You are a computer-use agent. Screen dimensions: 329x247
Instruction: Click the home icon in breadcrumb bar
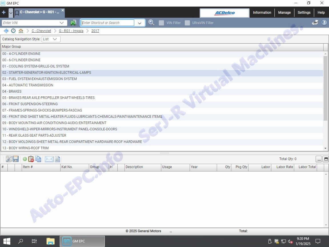pos(21,31)
